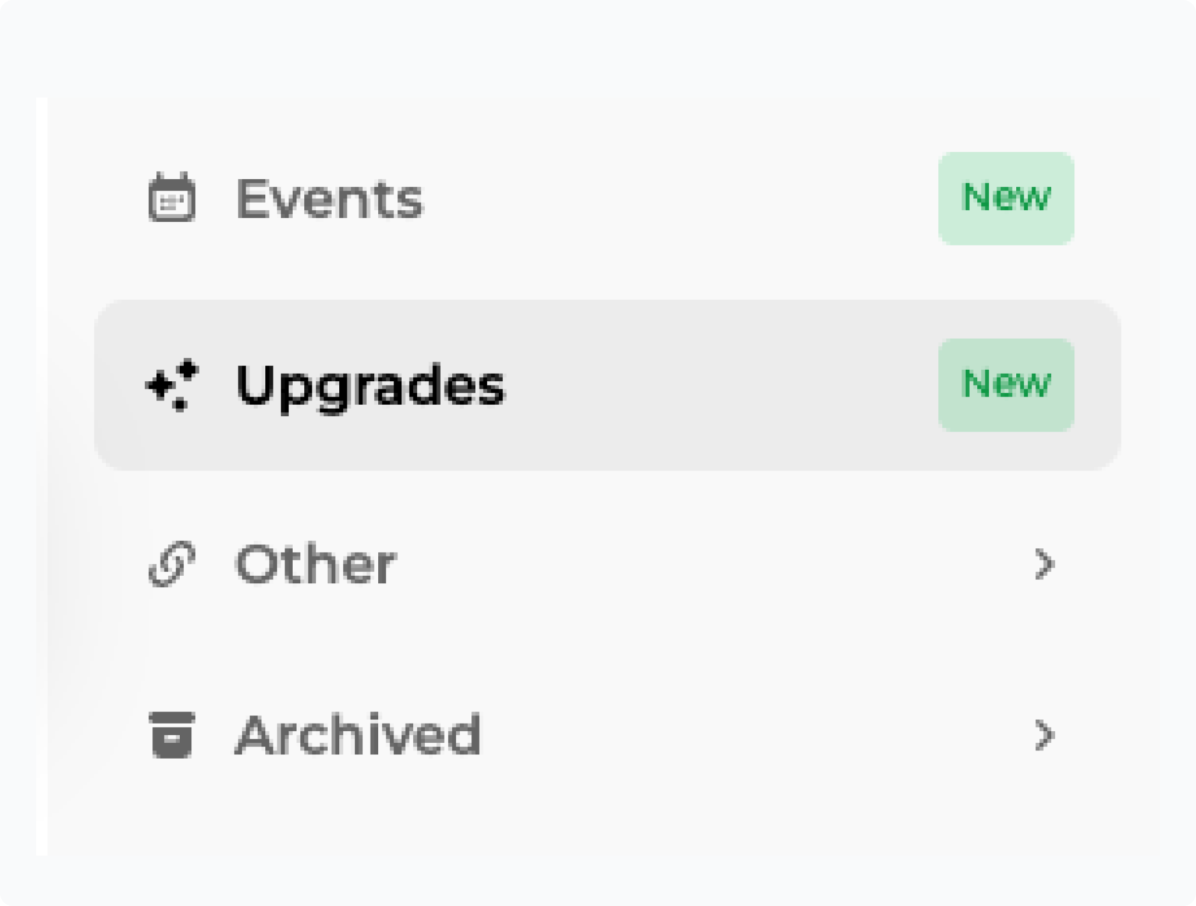Click the Archived box icon
1196x906 pixels.
click(x=172, y=735)
